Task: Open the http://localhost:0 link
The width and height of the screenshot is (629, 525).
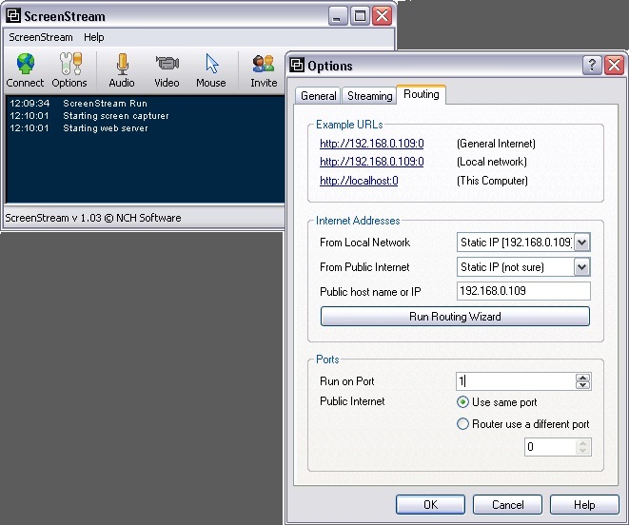Action: 359,181
